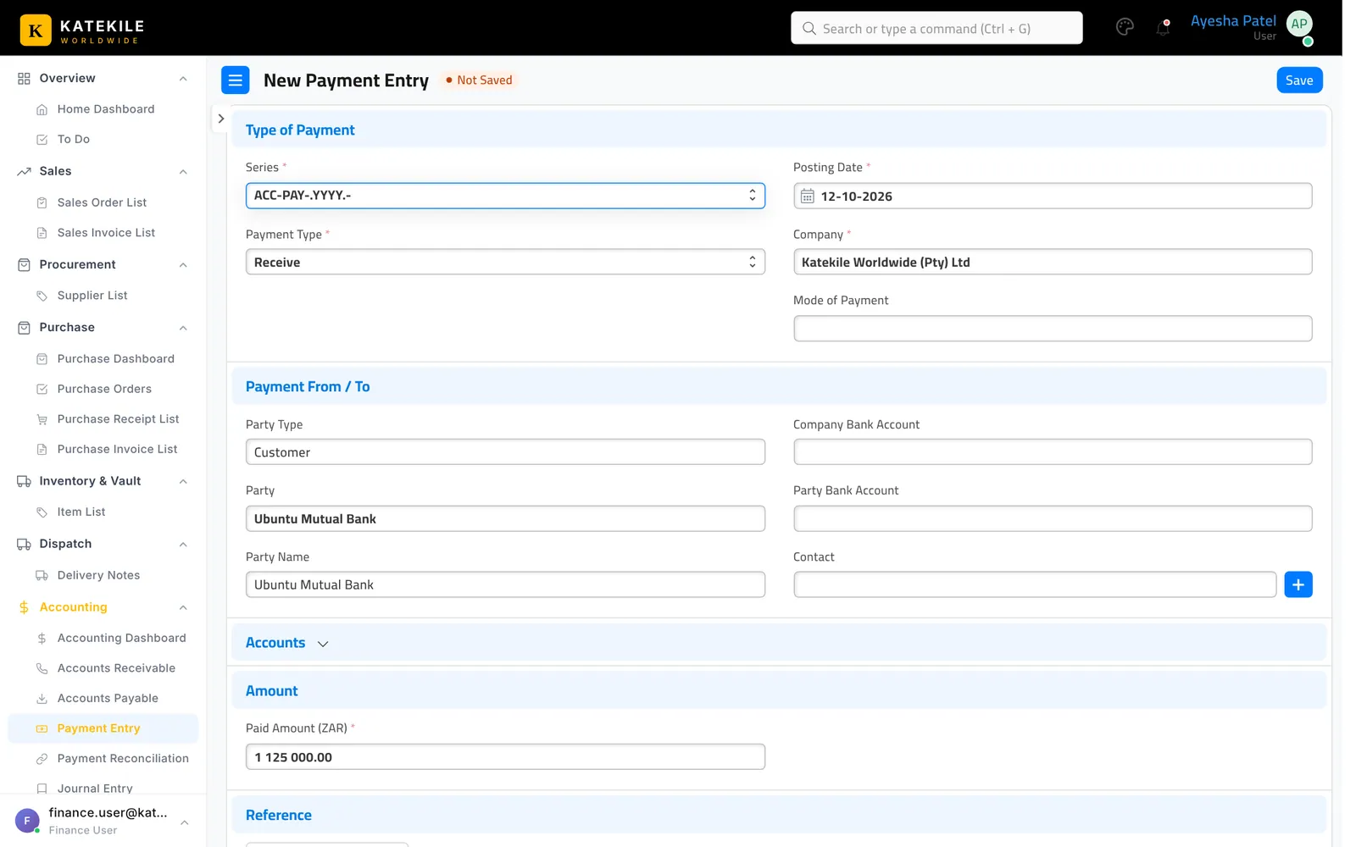Screen dimensions: 1356x847
Task: Click the Not Saved status label
Action: (480, 80)
